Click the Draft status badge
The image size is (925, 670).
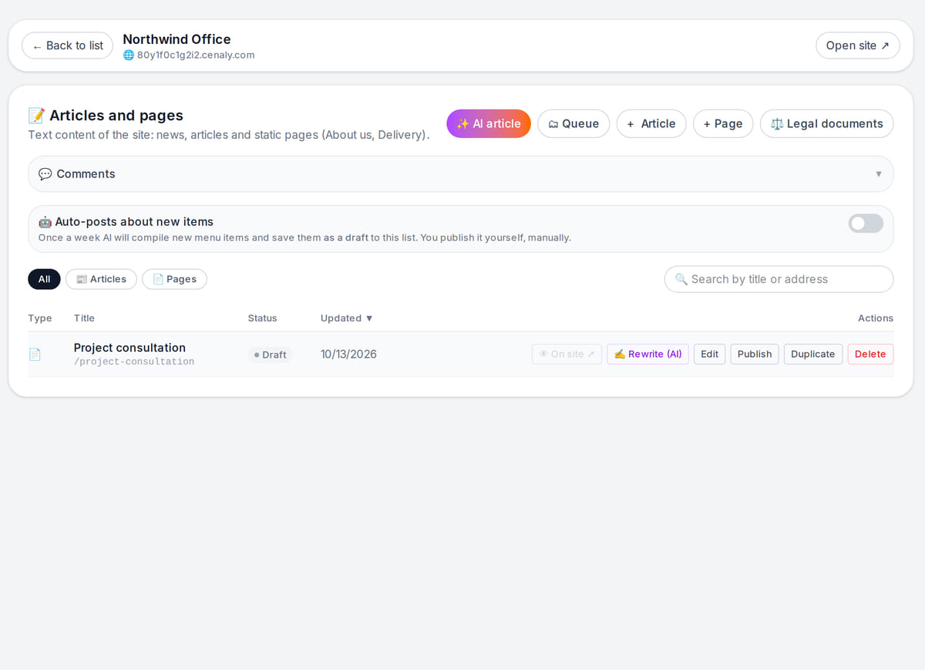tap(271, 355)
